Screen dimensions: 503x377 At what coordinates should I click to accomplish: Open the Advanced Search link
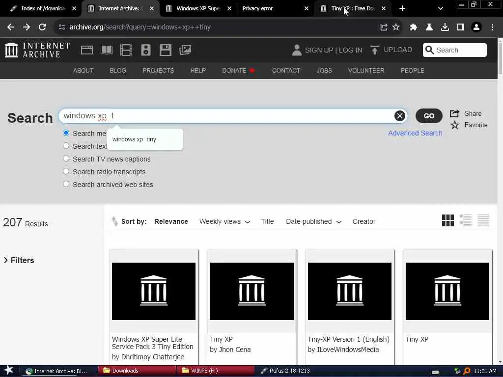[415, 133]
